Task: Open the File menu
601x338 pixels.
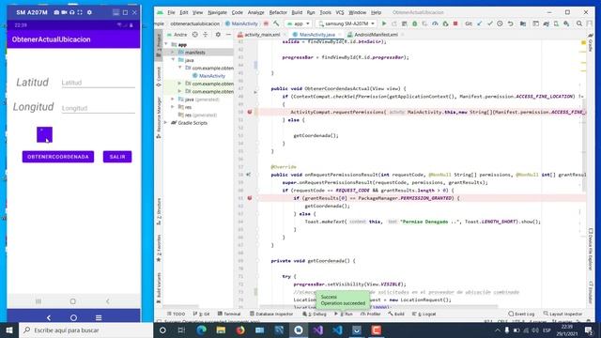Action: 171,12
